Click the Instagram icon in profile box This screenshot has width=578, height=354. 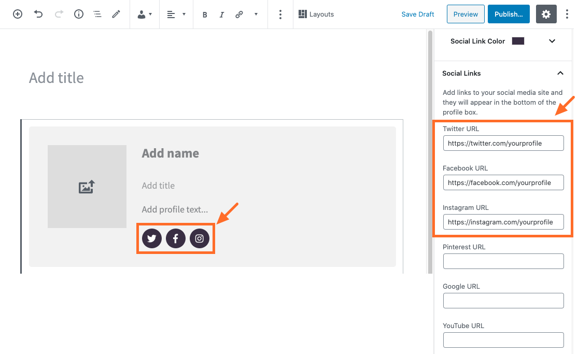[200, 238]
